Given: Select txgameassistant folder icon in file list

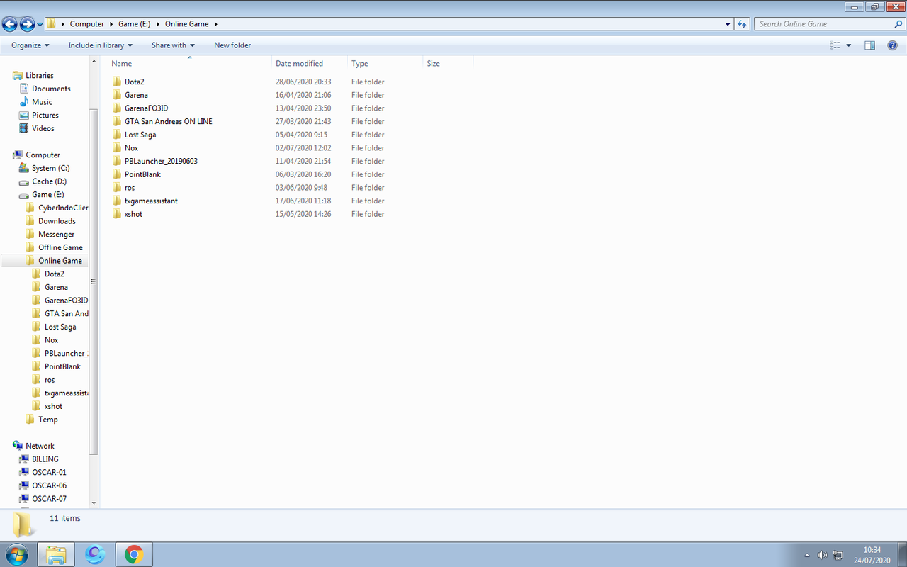Looking at the screenshot, I should pos(117,201).
